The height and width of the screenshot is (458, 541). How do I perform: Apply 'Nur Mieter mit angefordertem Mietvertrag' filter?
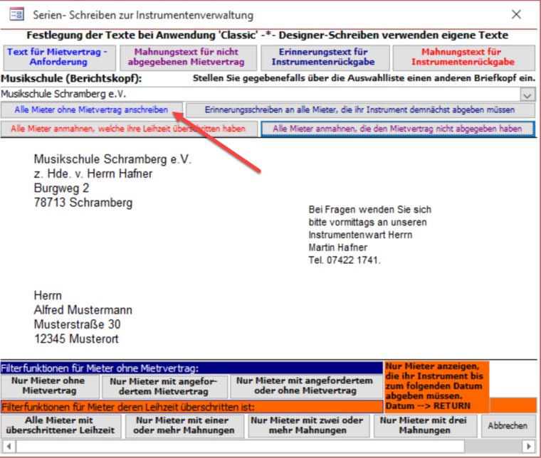tap(164, 386)
